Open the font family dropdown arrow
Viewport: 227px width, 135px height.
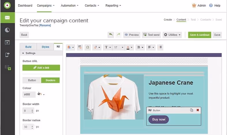pos(110,47)
